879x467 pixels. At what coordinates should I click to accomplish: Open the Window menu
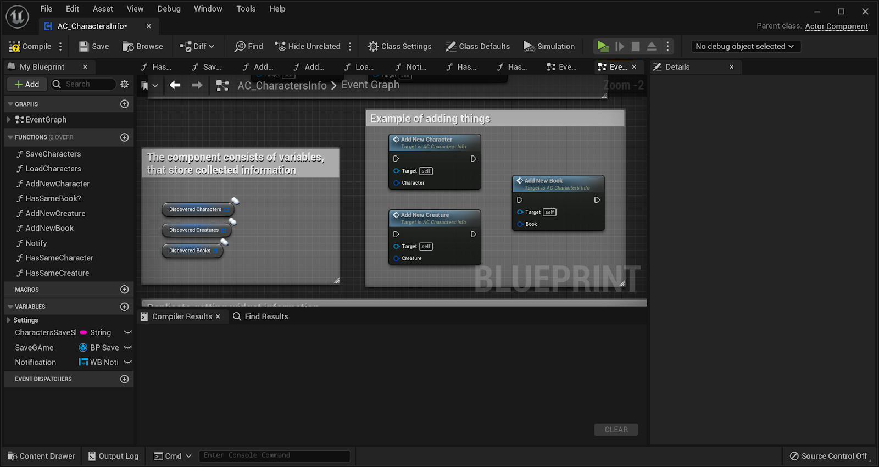[208, 9]
